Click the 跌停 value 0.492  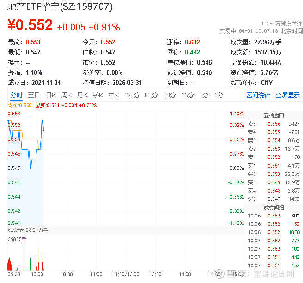192,52
